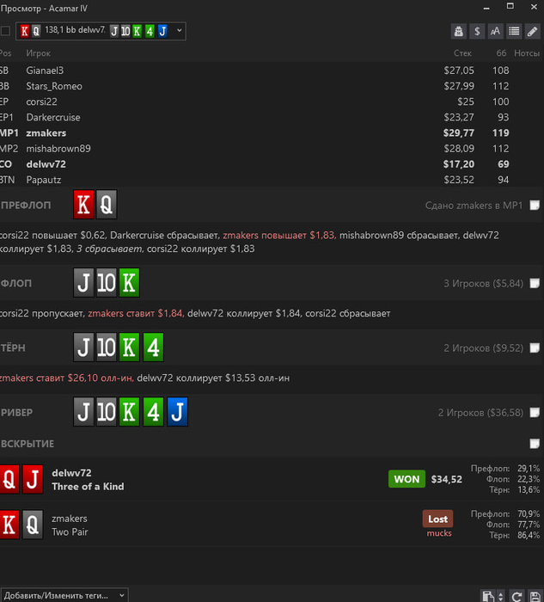This screenshot has height=602, width=544.
Task: Open the note icon for the Showdown section
Action: [x=535, y=444]
